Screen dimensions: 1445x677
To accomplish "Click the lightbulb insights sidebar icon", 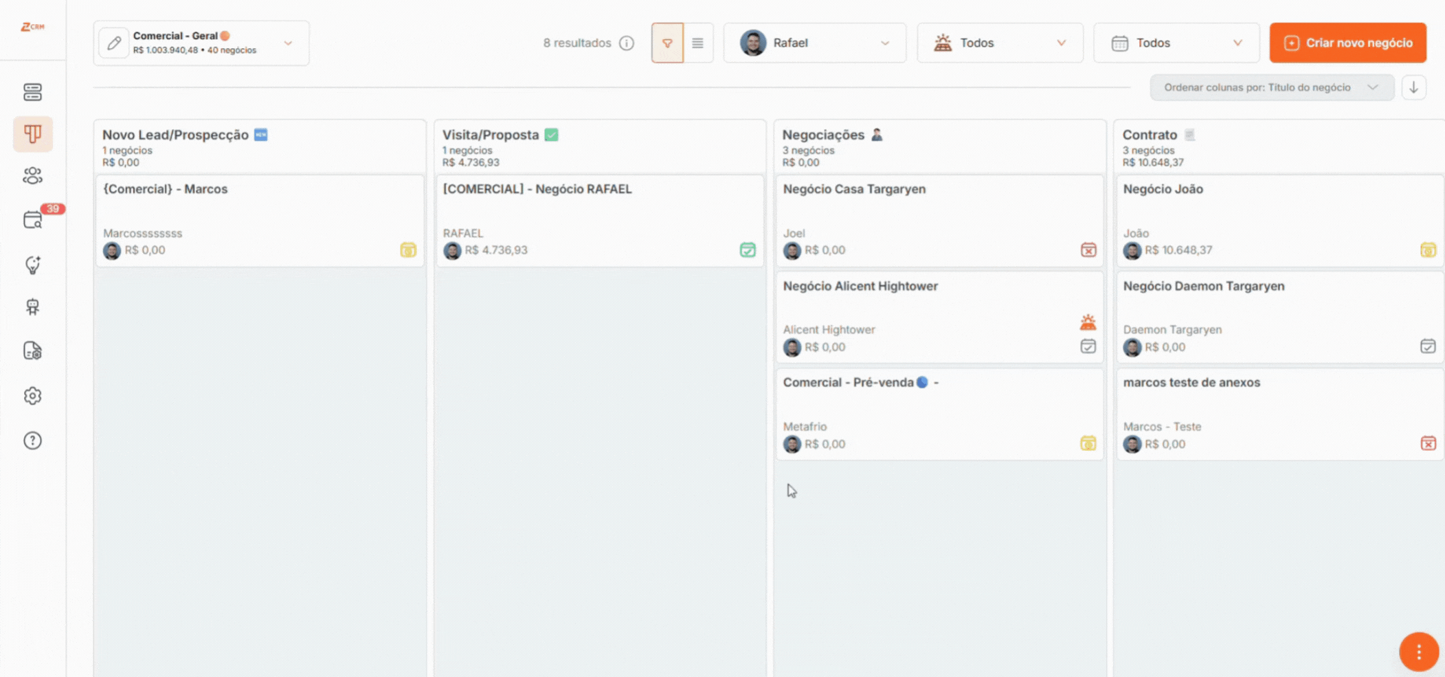I will [32, 265].
